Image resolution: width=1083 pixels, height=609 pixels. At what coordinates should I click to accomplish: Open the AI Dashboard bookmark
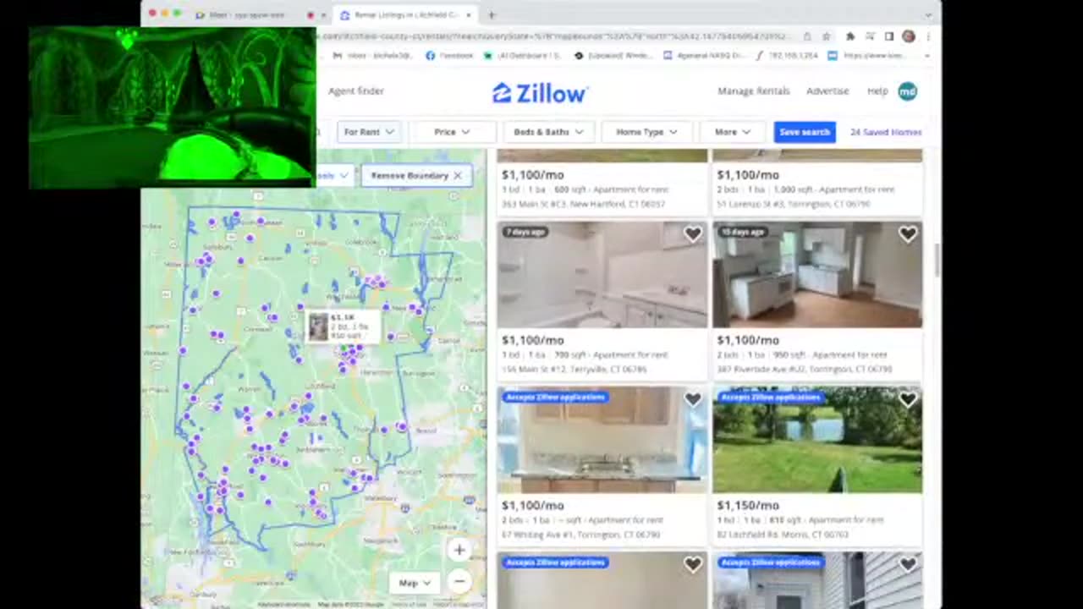[x=524, y=55]
